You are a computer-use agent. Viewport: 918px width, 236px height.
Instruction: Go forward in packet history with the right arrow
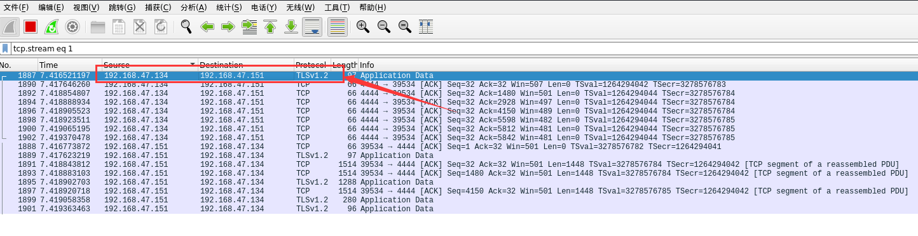coord(228,27)
